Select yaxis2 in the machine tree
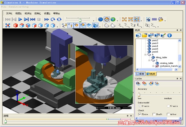Viewport: 186px width, 127px height. (155, 40)
